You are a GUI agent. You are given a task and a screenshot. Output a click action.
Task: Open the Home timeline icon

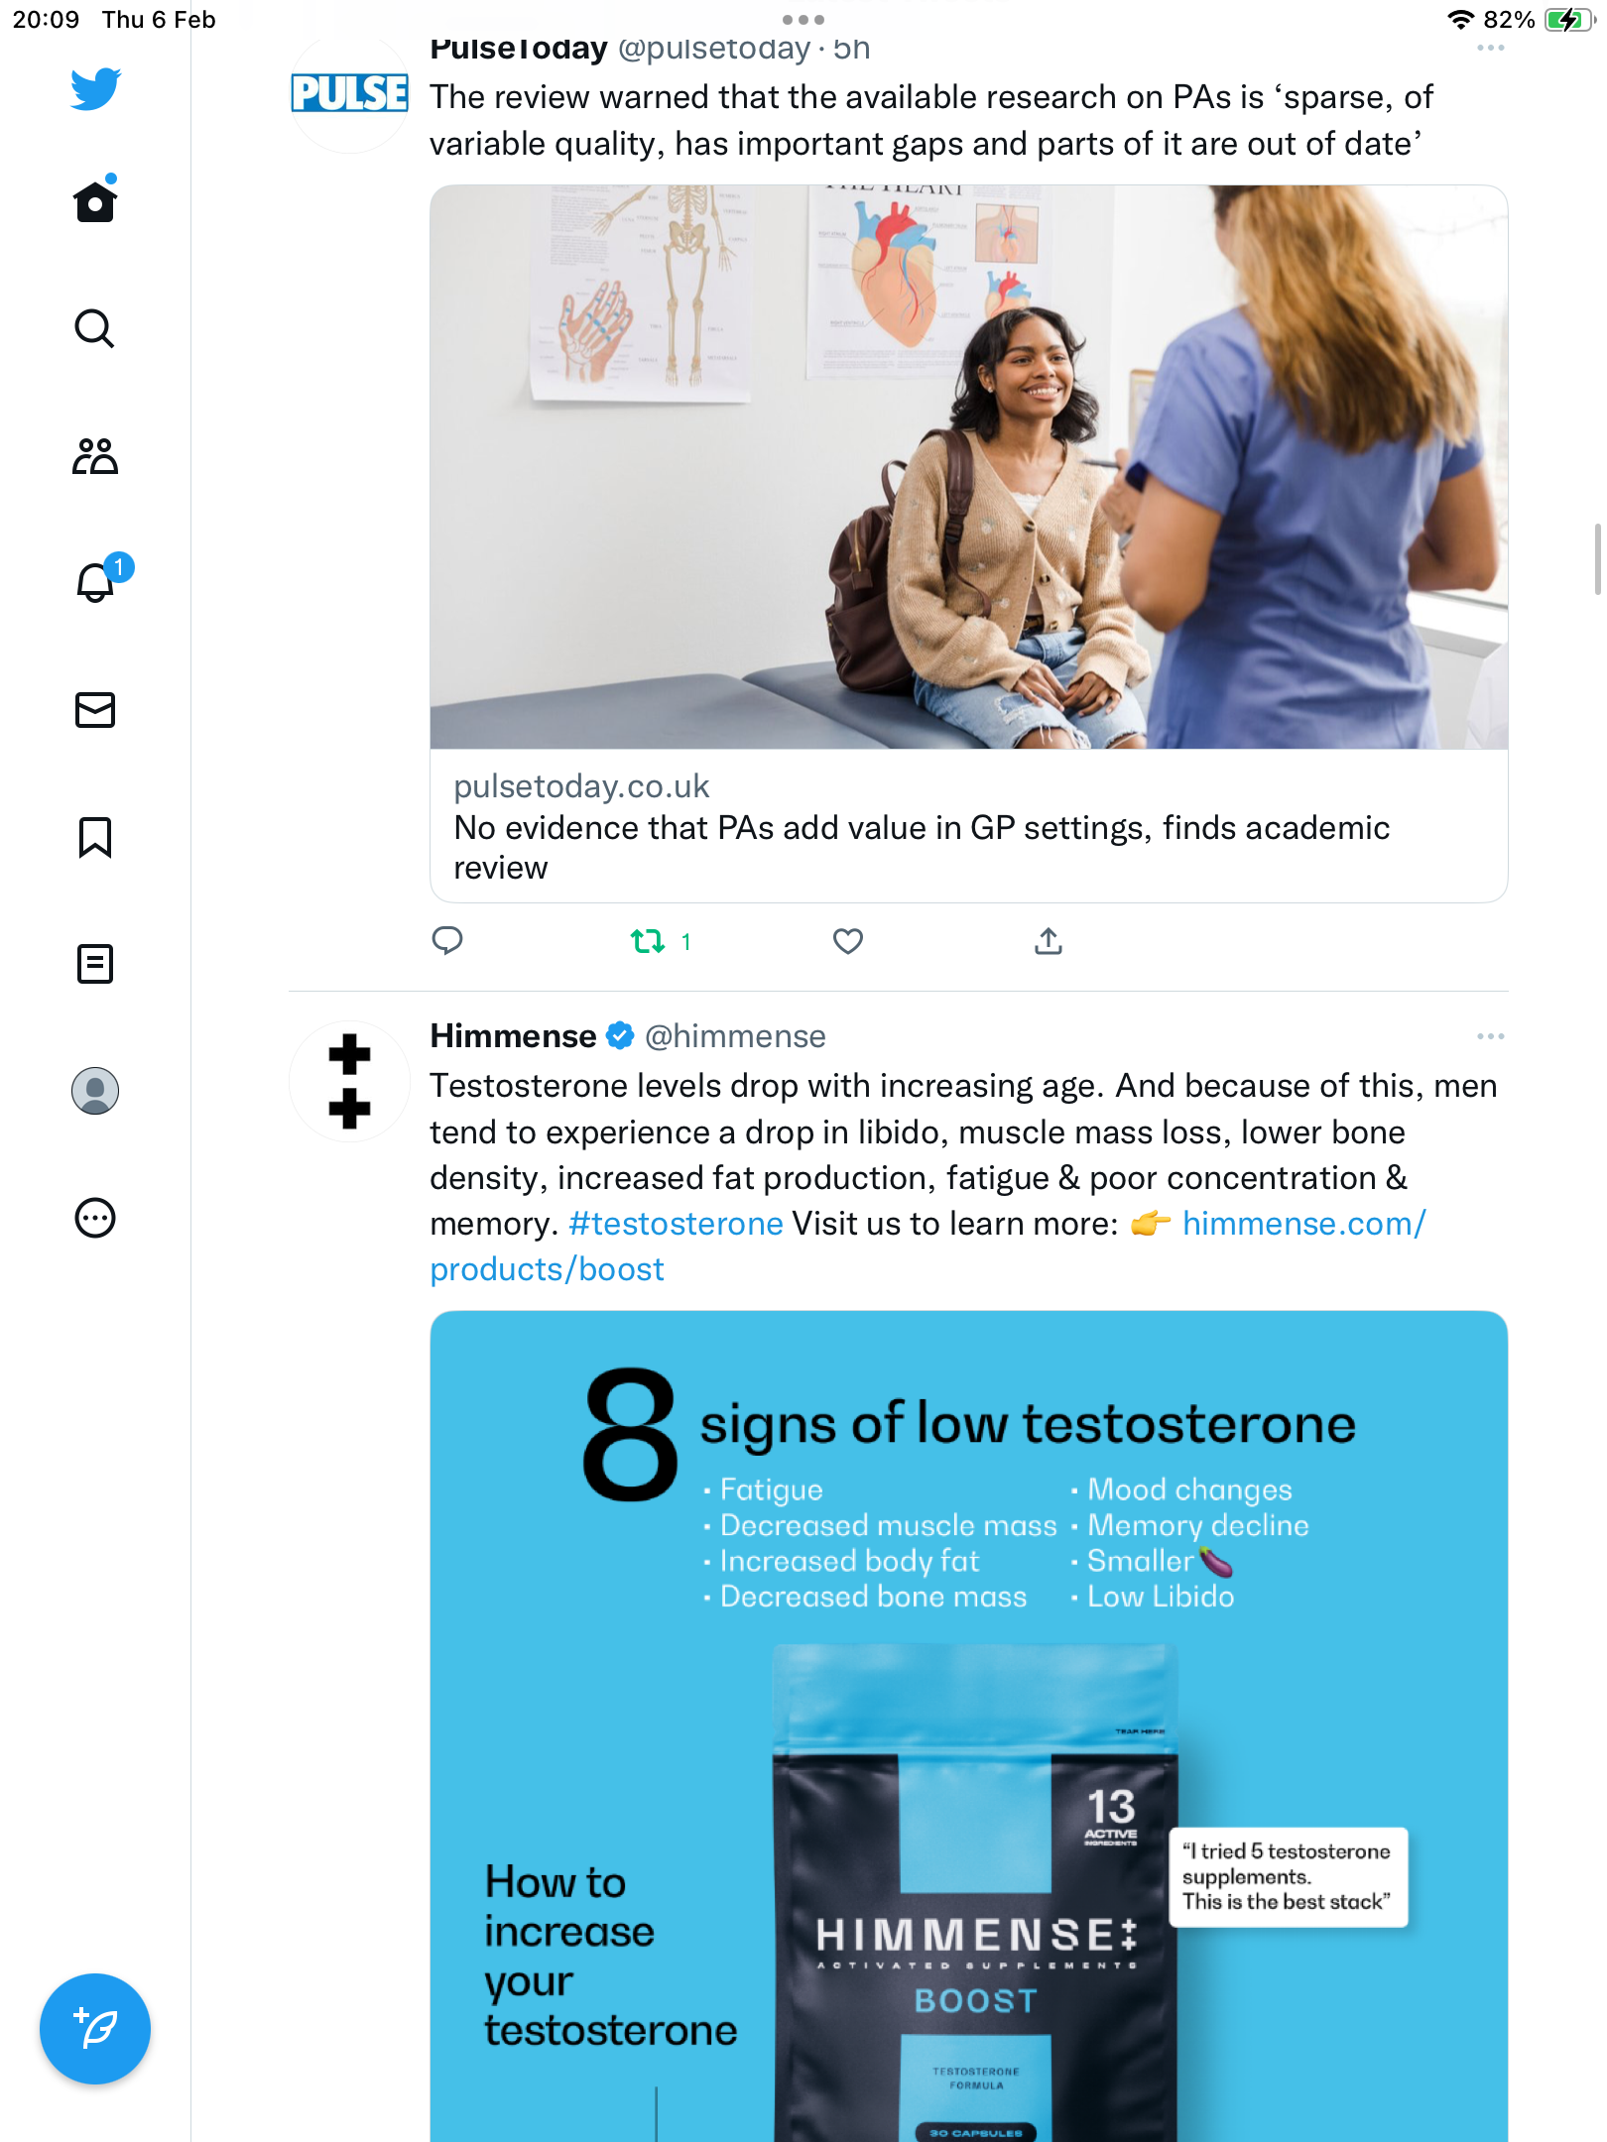(95, 200)
